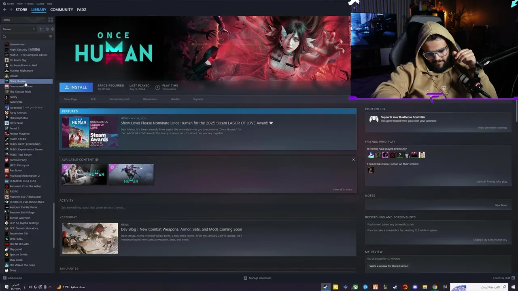Click View all in store link
Viewport: 518px width, 291px height.
coord(342,190)
